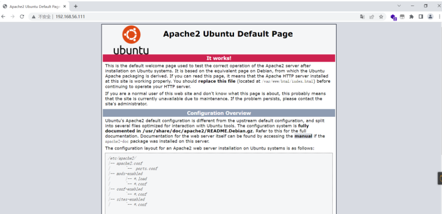Click apache2.conf in the config tree

point(129,164)
